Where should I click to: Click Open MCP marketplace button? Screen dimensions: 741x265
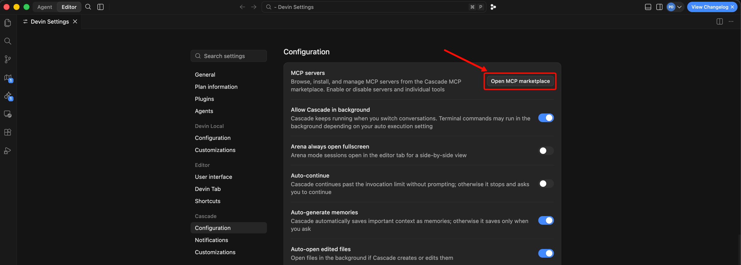(x=520, y=81)
